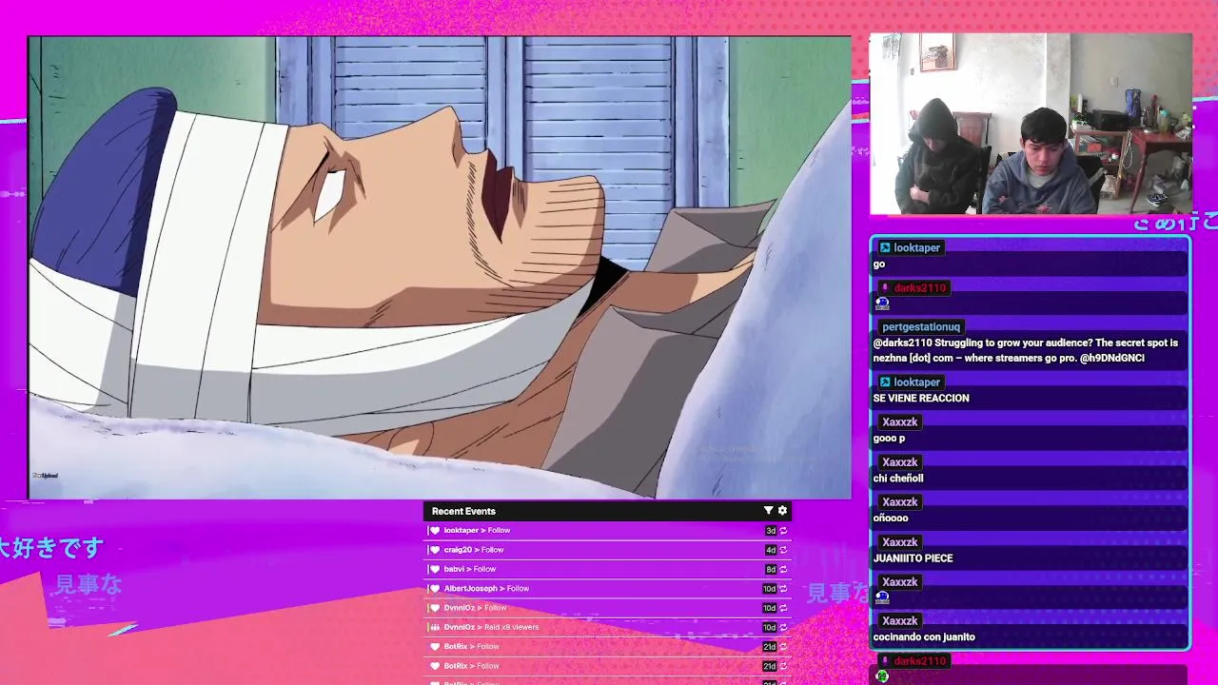Click the 'SE VIENE REACCION' chat message

[921, 398]
